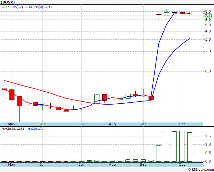The image size is (214, 172).
Task: Click the 2.0 price axis label
Action: 208,51
